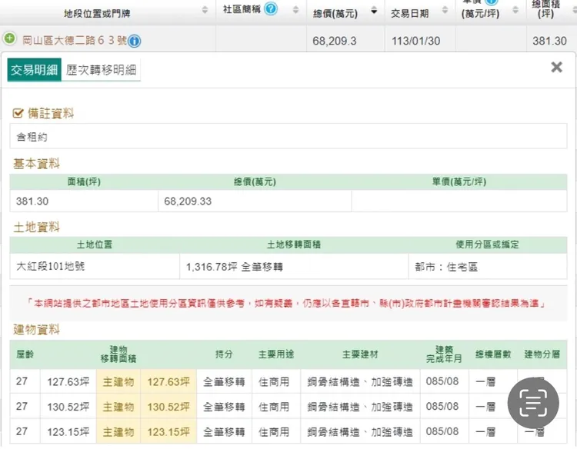Open the help icon next to 社區簡稱
This screenshot has height=449, width=577.
point(271,8)
